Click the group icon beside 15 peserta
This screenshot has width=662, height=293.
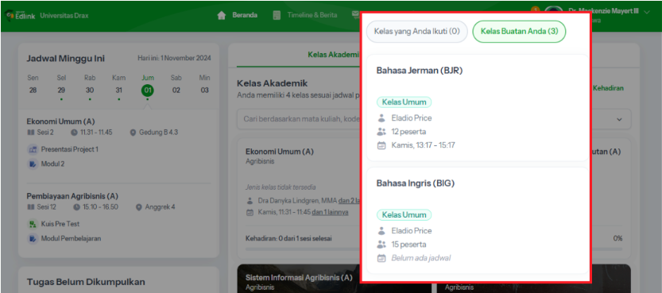pyautogui.click(x=381, y=245)
